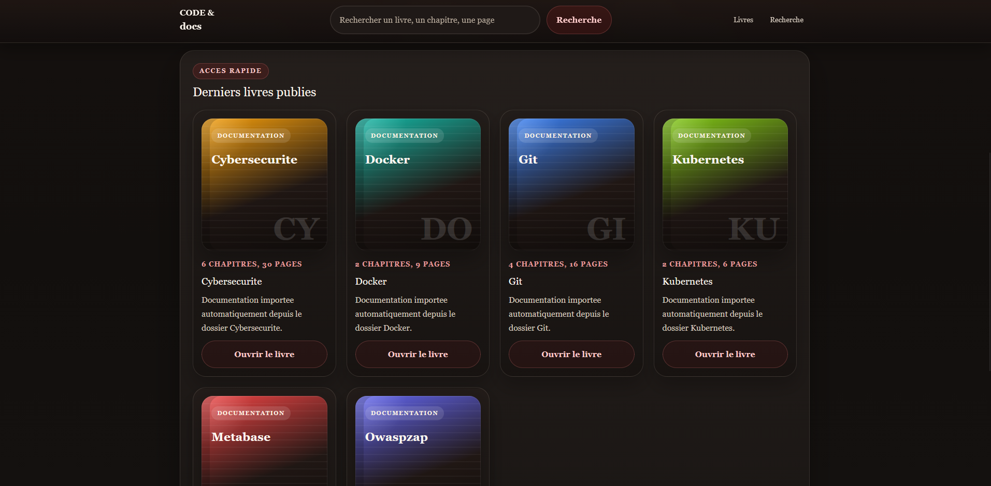Click the DOCUMENTATION tag on Kubernetes cover
This screenshot has width=991, height=486.
(x=712, y=136)
